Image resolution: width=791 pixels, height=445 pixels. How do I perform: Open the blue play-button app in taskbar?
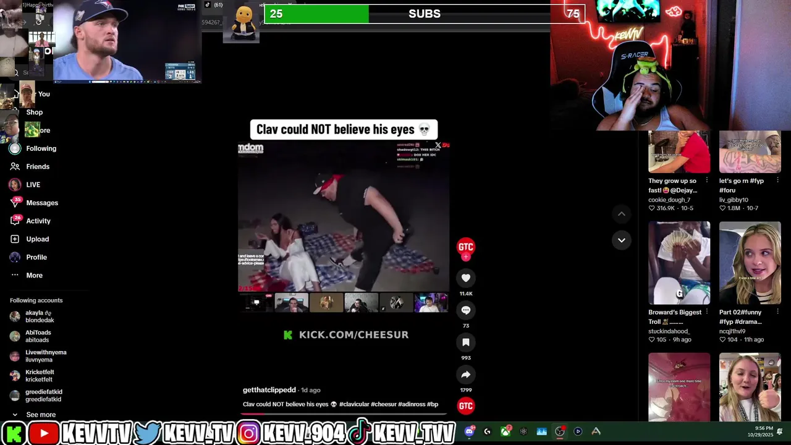578,431
